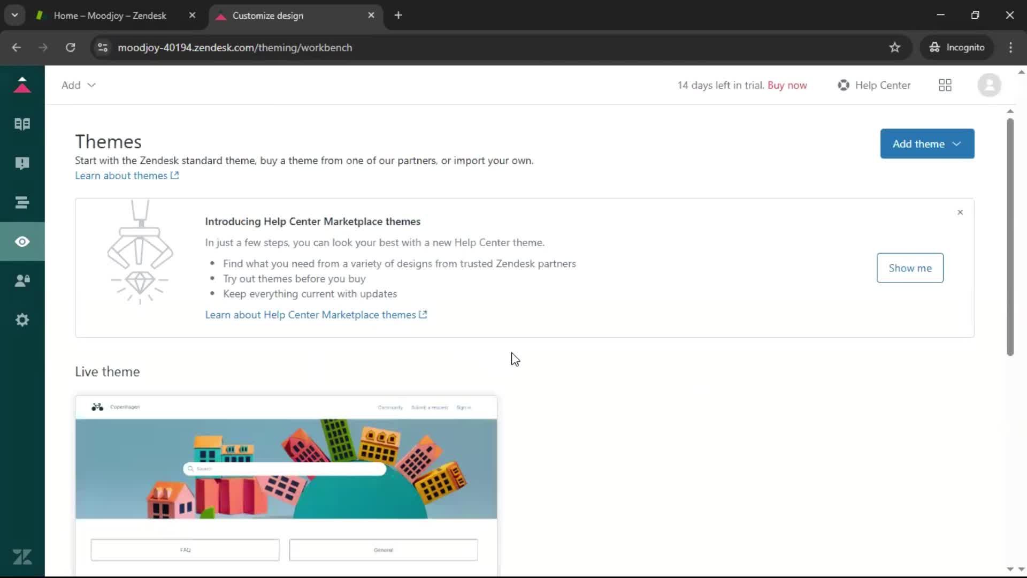Viewport: 1027px width, 578px height.
Task: Minimize the browser window
Action: (x=940, y=15)
